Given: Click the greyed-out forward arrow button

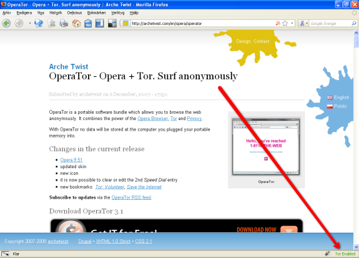Looking at the screenshot, I should (19, 23).
